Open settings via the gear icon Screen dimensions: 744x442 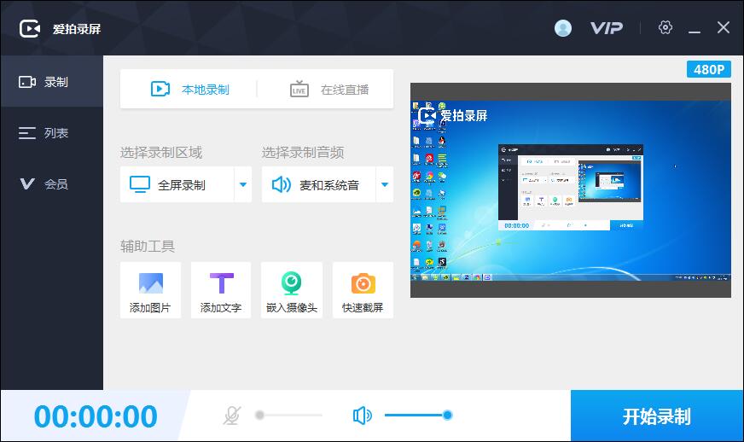(x=666, y=27)
